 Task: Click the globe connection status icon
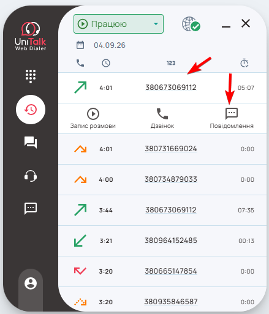[x=191, y=24]
